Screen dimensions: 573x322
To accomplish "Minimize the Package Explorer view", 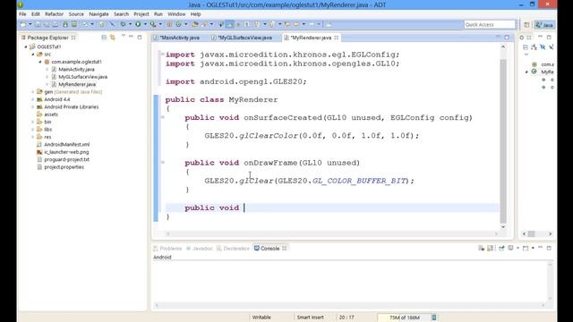I will (132, 37).
